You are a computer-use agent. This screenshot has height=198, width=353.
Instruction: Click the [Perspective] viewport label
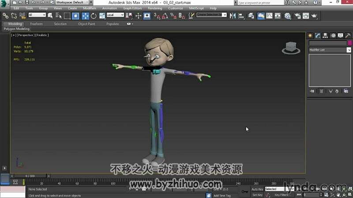[26, 35]
